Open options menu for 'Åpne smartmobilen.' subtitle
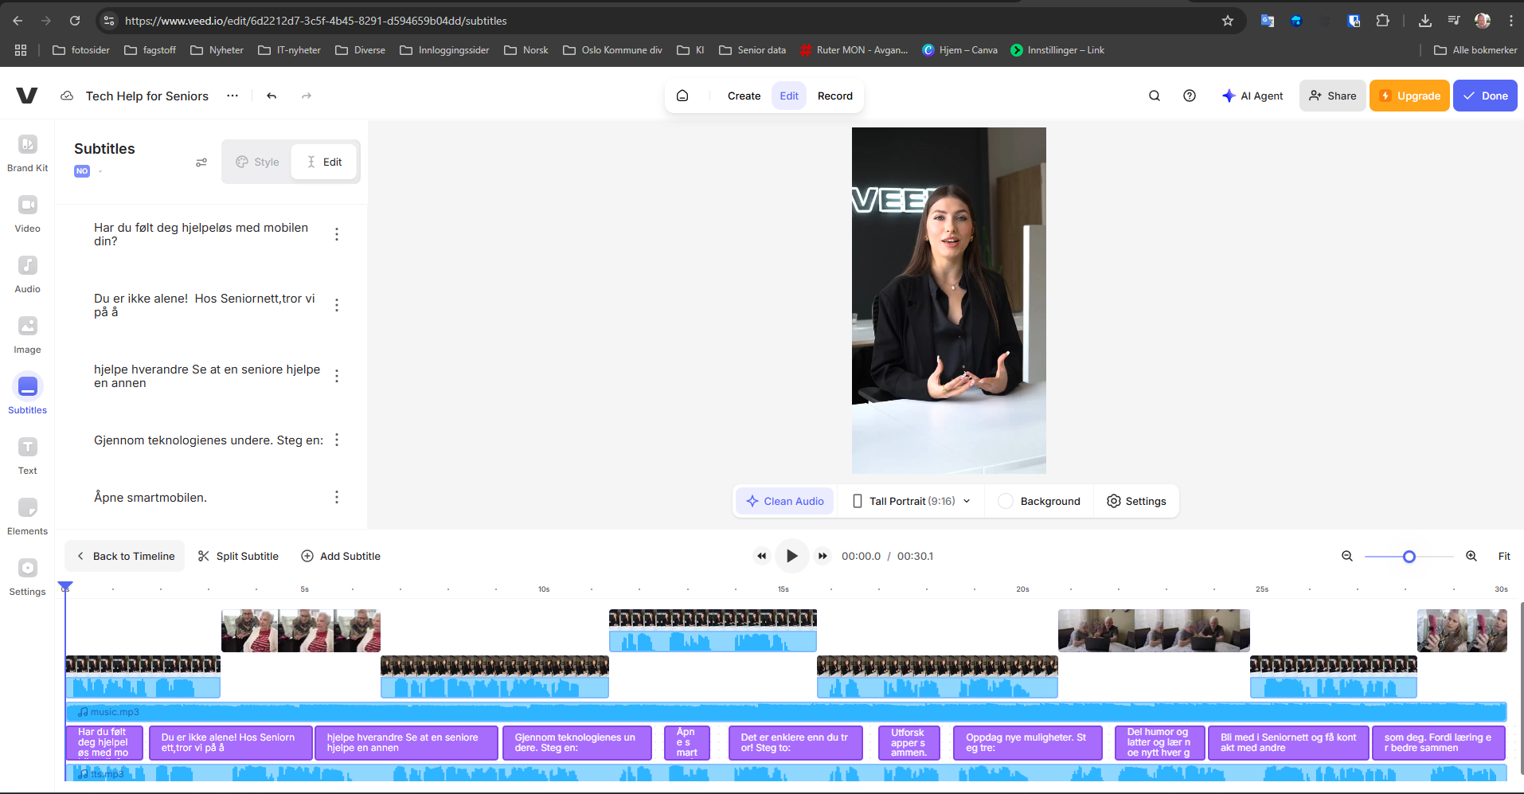1524x794 pixels. tap(337, 497)
